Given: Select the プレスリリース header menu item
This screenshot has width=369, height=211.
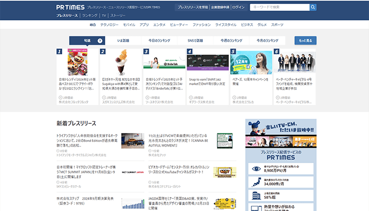Looking at the screenshot, I should point(67,15).
